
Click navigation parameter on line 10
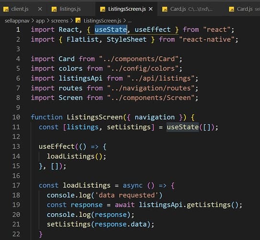[x=155, y=117]
